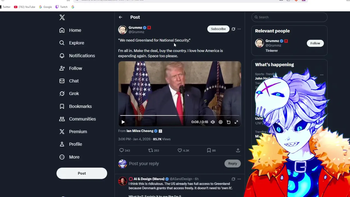Click the Grok slash icon in sidebar

pos(62,93)
